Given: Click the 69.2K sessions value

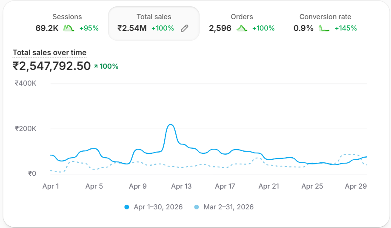Looking at the screenshot, I should tap(47, 28).
